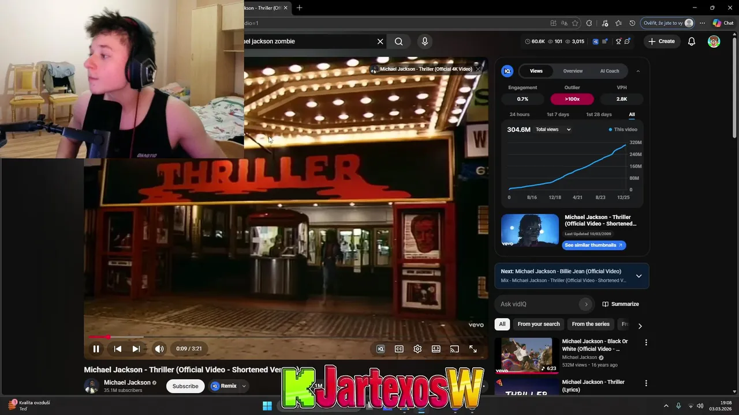
Task: Show more chips with right arrow
Action: (640, 326)
